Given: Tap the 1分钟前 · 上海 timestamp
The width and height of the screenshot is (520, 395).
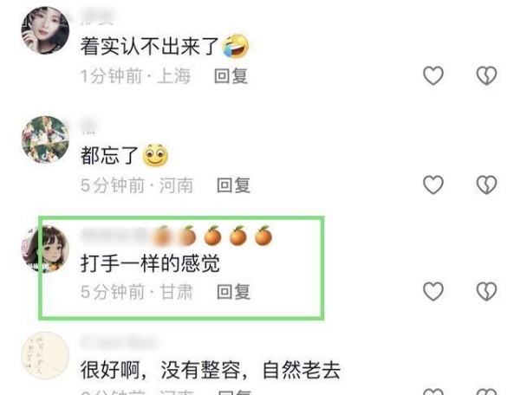Looking at the screenshot, I should (136, 76).
